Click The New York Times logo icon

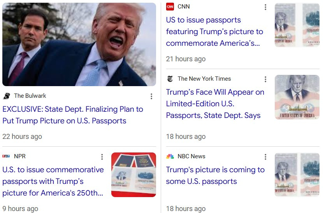[x=170, y=79]
